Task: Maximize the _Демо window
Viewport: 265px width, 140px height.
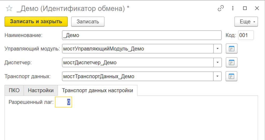Action: pos(245,8)
